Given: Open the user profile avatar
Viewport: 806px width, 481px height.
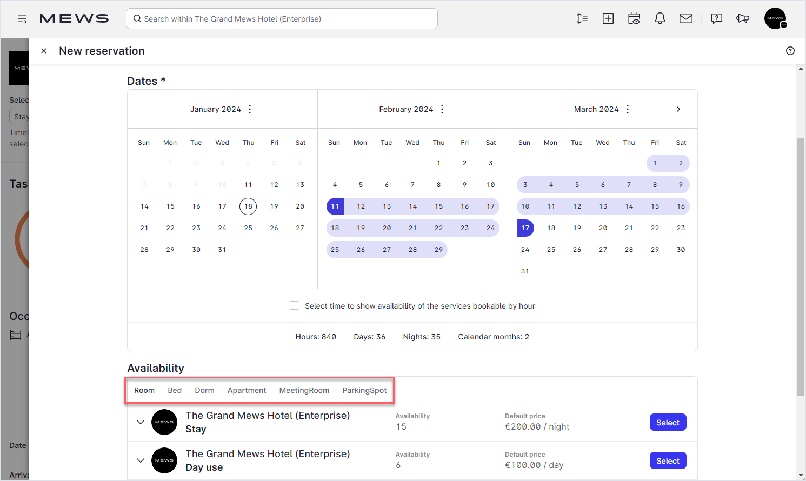Looking at the screenshot, I should [775, 18].
